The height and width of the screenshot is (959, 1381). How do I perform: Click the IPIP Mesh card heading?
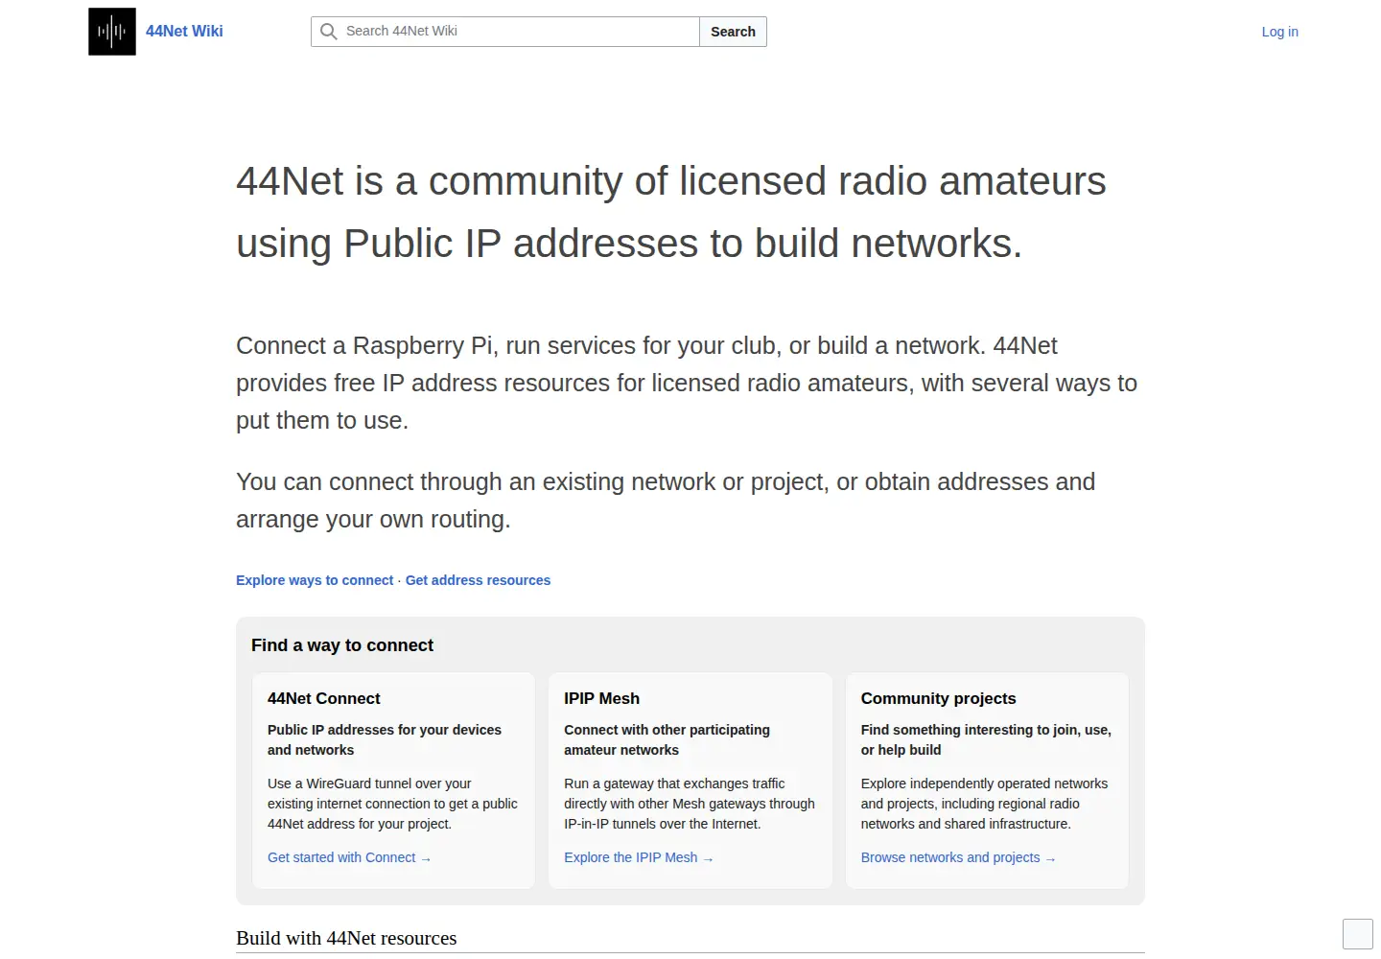(601, 698)
